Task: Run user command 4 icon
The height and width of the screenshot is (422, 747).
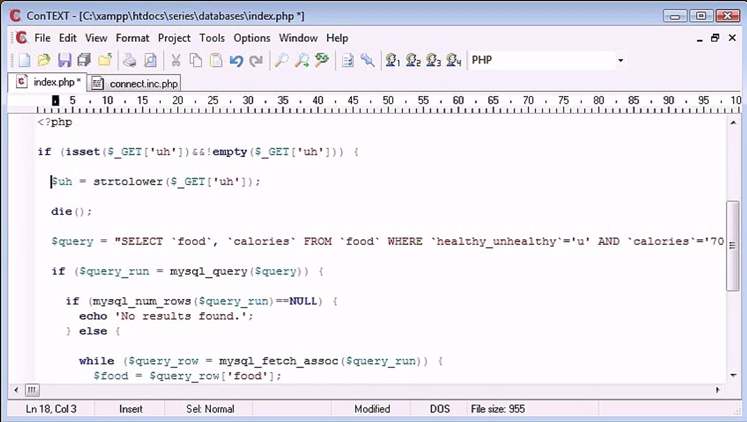Action: [x=453, y=60]
